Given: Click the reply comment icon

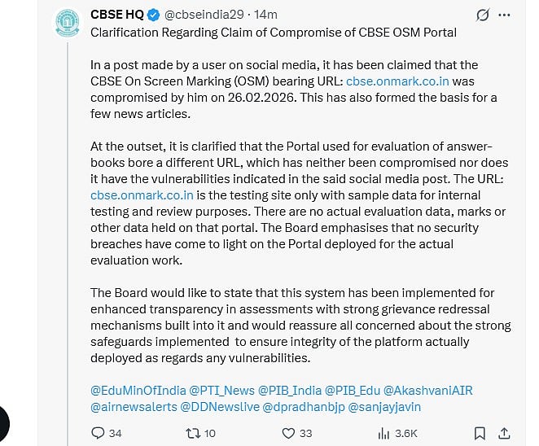Looking at the screenshot, I should pyautogui.click(x=98, y=433).
